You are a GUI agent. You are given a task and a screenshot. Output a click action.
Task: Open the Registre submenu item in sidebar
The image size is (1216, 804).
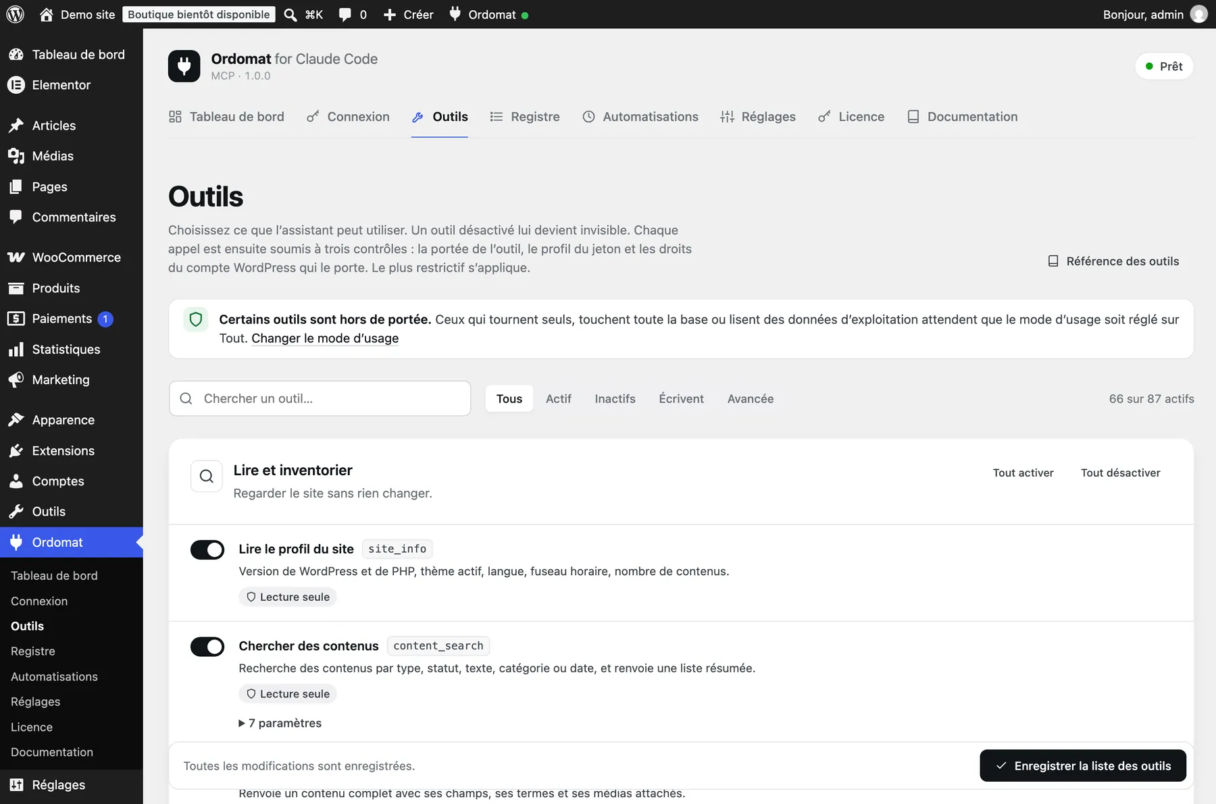[33, 651]
